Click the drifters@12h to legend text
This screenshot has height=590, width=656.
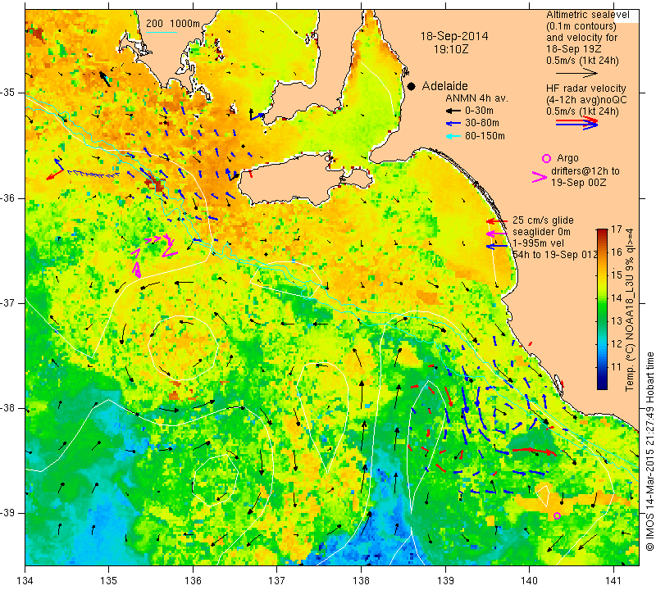[585, 171]
